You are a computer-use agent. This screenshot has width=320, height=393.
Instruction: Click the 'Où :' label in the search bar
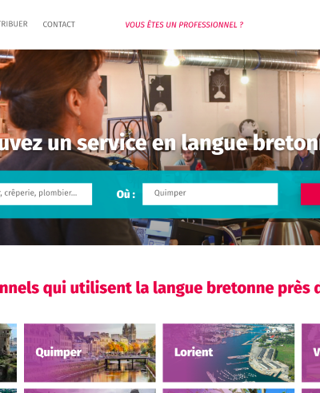pyautogui.click(x=126, y=194)
